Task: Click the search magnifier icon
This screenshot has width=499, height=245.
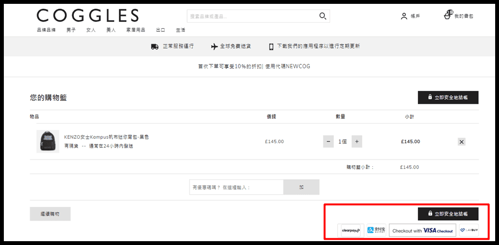Action: 322,16
